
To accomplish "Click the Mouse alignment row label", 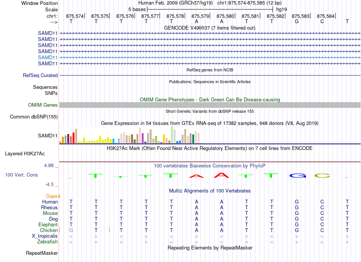I will (x=50, y=213).
